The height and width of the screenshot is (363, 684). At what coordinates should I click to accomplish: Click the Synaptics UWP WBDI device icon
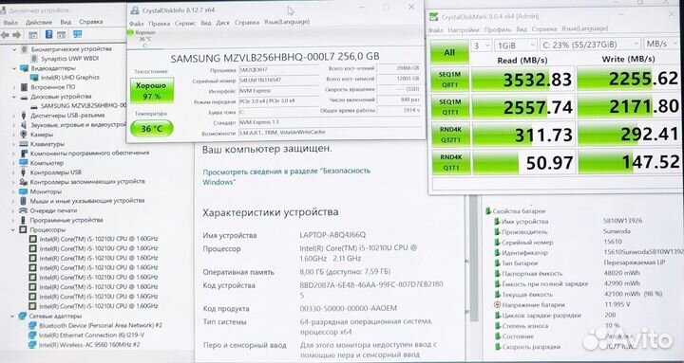[34, 59]
